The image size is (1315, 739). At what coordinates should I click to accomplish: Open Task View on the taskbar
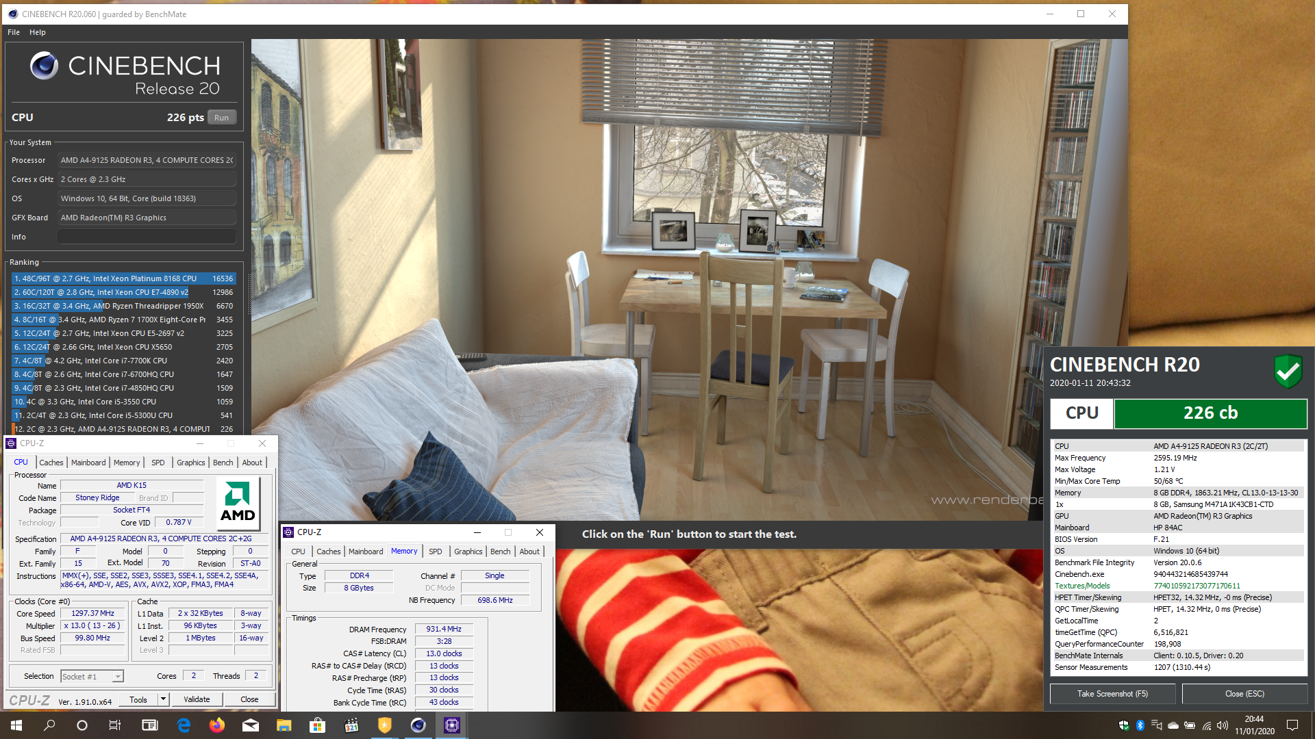coord(115,725)
